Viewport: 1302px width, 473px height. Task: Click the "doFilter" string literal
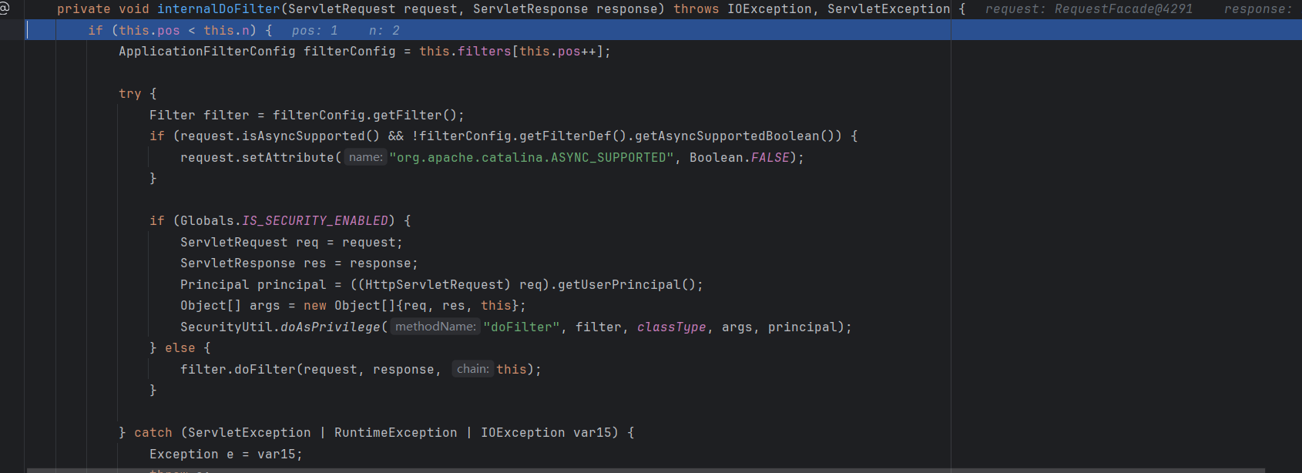pyautogui.click(x=522, y=327)
